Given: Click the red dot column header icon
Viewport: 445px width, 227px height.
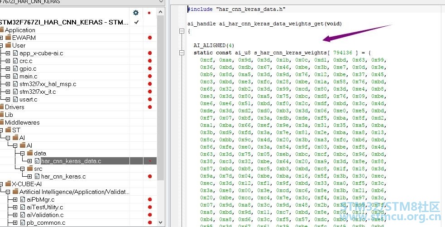Looking at the screenshot, I should pyautogui.click(x=149, y=13).
